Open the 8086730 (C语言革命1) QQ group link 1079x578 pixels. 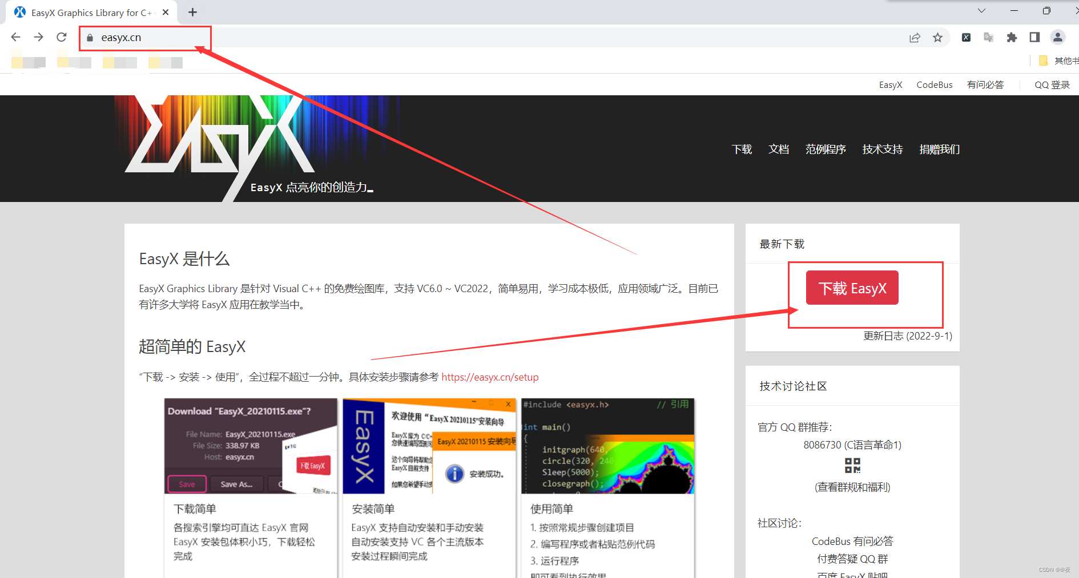pyautogui.click(x=852, y=445)
